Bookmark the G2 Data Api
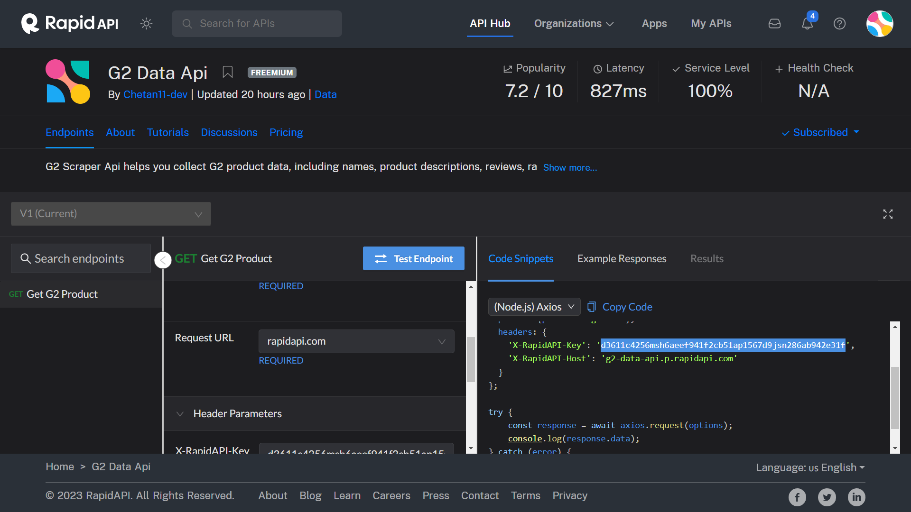Screen dimensions: 911x512 pyautogui.click(x=228, y=72)
